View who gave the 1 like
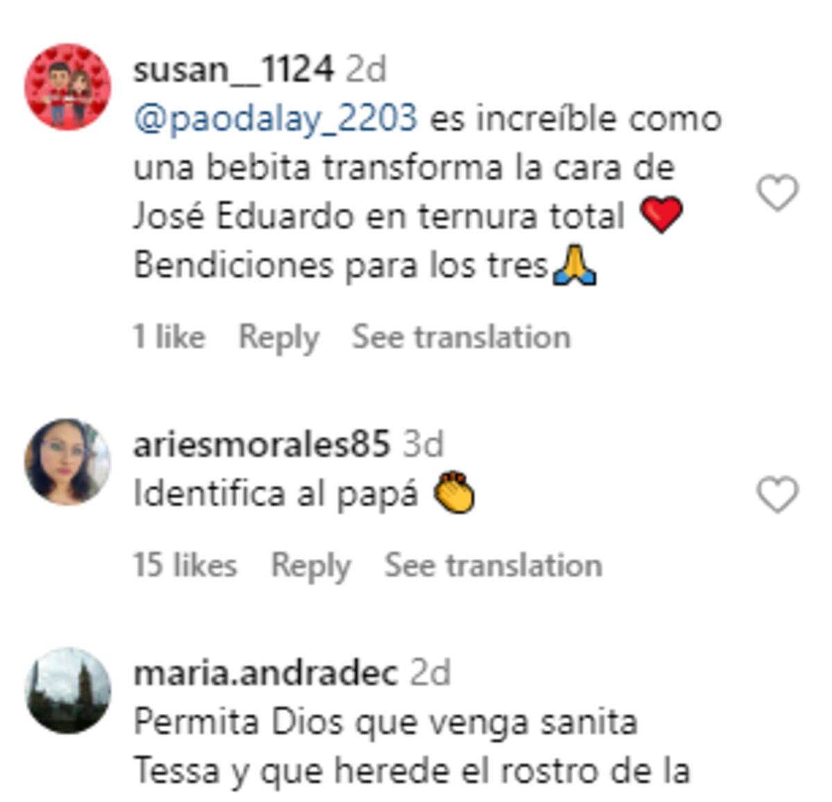Image resolution: width=832 pixels, height=802 pixels. pos(169,337)
